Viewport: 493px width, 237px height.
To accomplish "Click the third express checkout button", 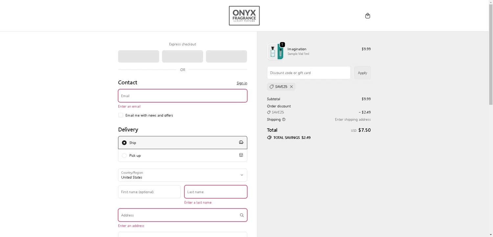I will [x=226, y=56].
